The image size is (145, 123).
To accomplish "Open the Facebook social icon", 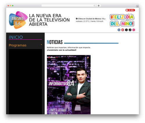I will (119, 30).
